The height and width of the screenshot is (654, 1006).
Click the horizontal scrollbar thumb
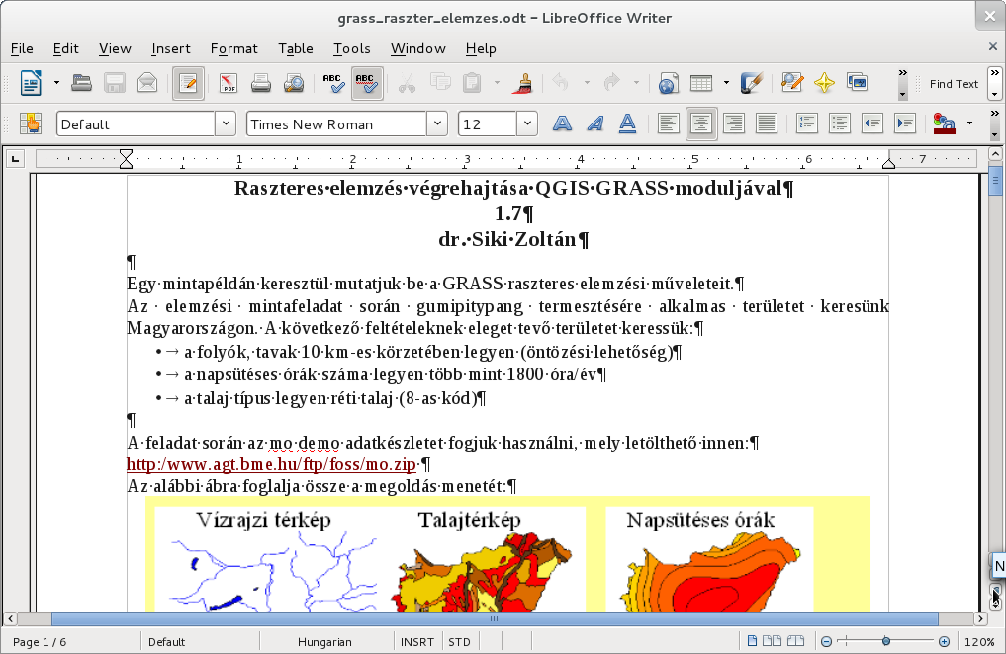pos(495,618)
